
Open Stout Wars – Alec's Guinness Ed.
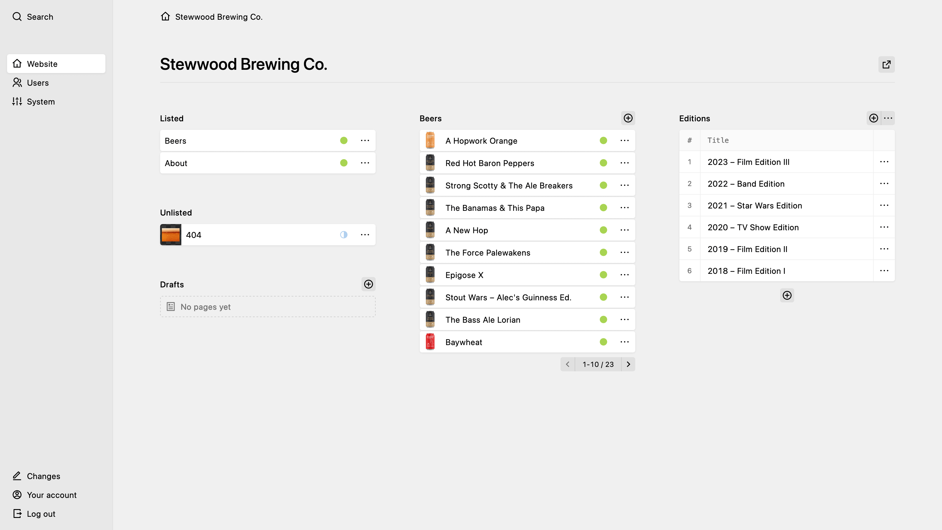click(x=527, y=297)
